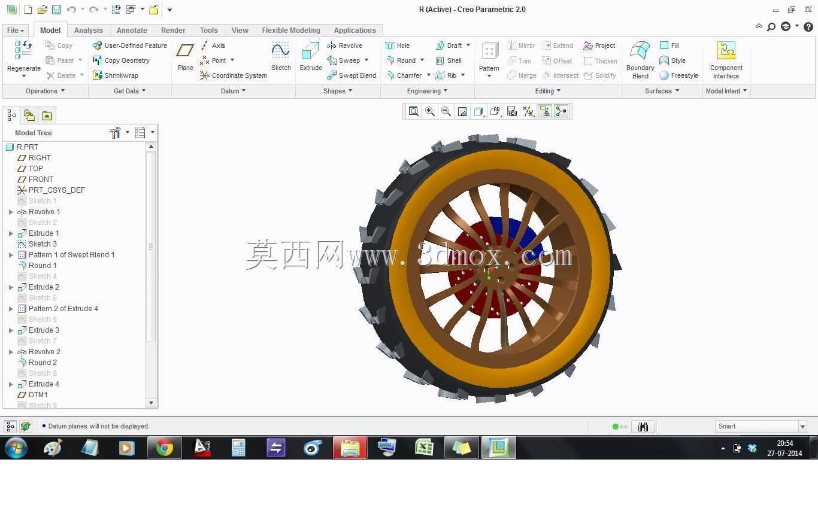This screenshot has width=818, height=511.
Task: Click the Zoom Out magnifier icon
Action: click(x=446, y=111)
